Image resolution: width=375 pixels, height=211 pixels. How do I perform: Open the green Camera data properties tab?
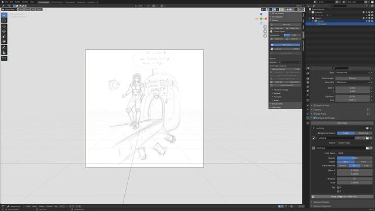(x=308, y=118)
